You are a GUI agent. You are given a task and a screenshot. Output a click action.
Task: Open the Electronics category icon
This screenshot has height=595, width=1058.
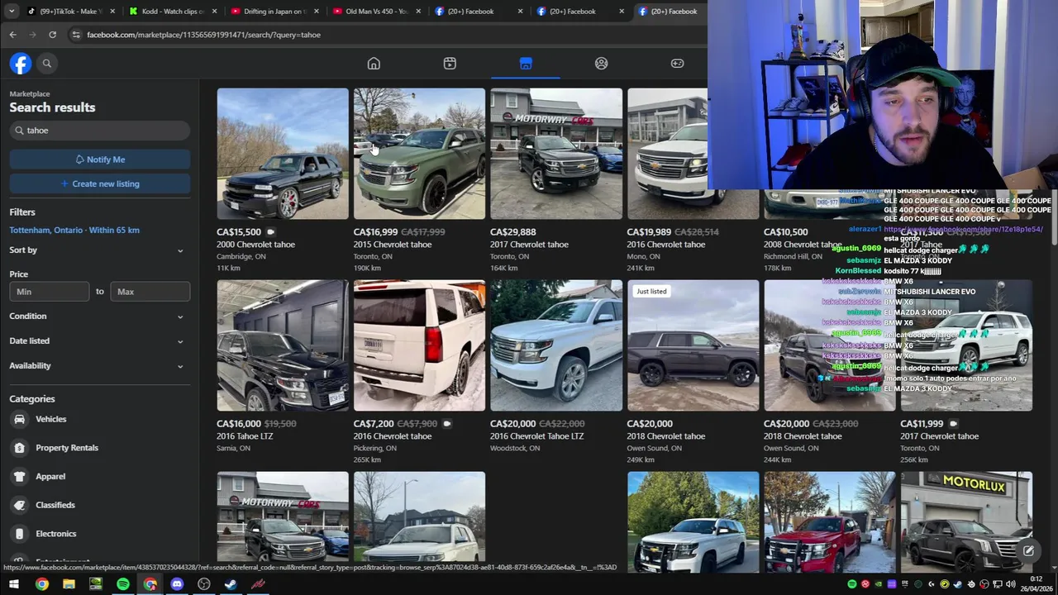(19, 534)
